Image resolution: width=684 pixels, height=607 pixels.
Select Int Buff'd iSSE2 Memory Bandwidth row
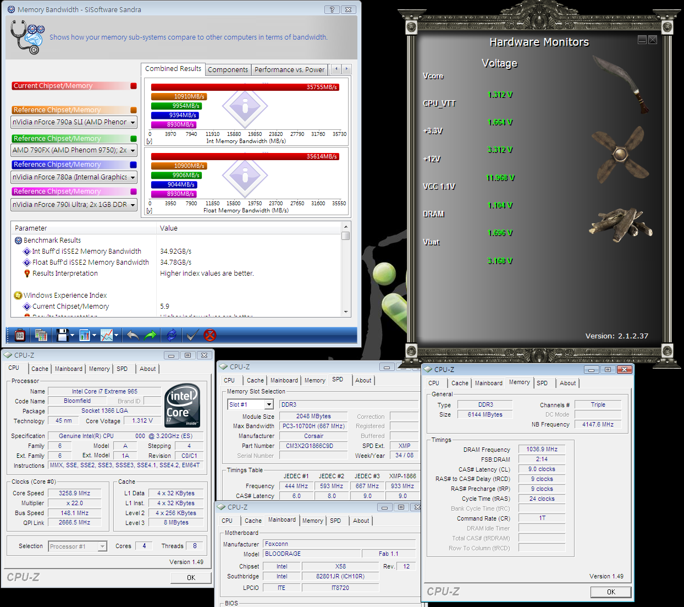(x=86, y=251)
